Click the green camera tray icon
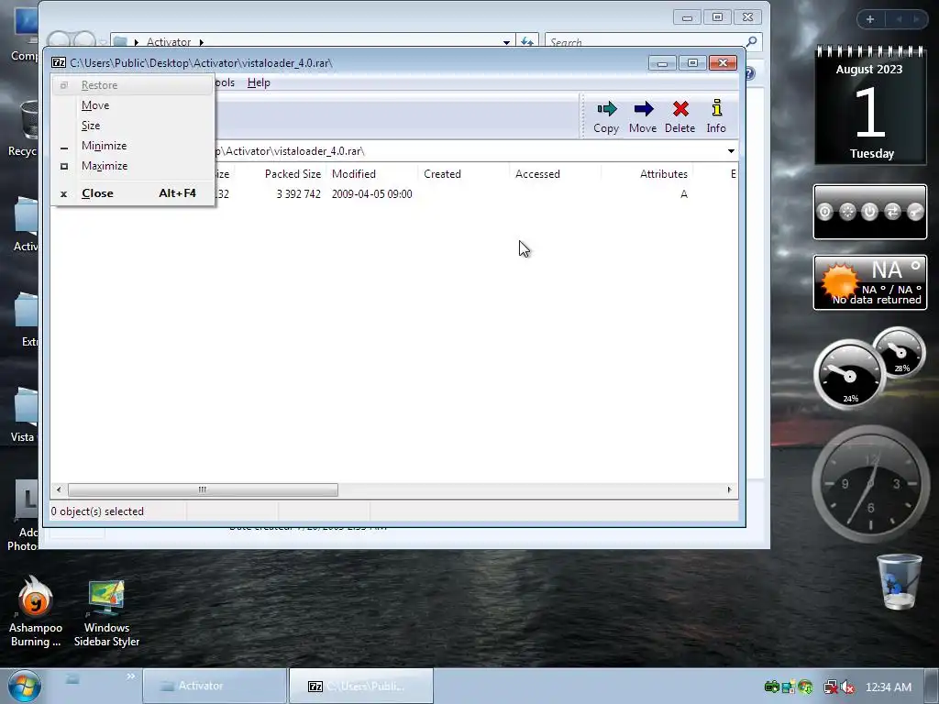This screenshot has height=704, width=939. tap(771, 687)
